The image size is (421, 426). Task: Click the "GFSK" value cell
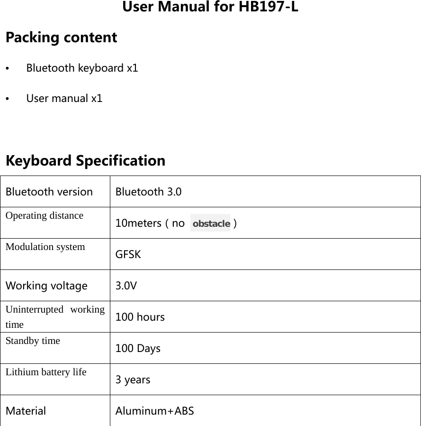click(128, 254)
